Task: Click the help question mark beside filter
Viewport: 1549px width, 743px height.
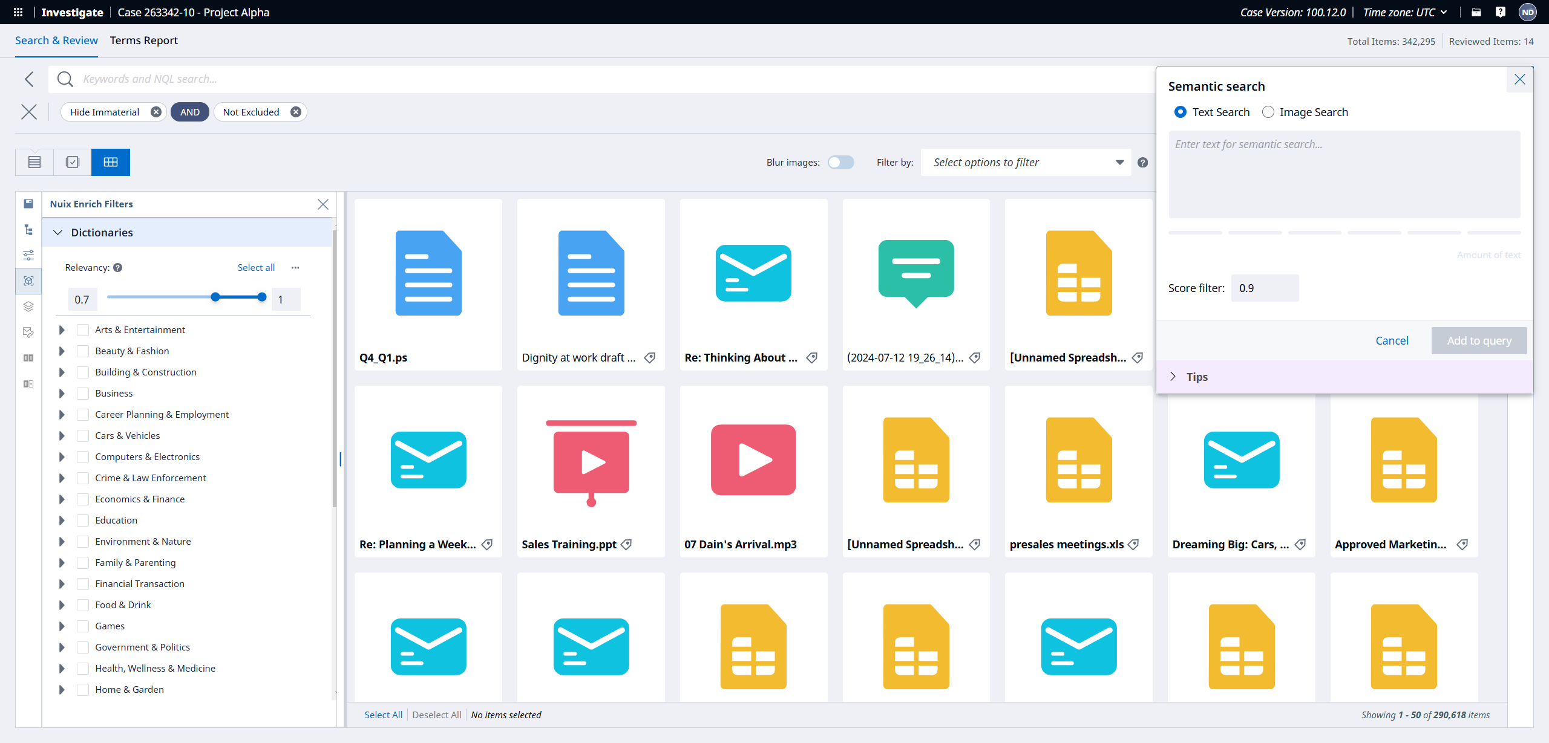Action: click(x=1142, y=162)
